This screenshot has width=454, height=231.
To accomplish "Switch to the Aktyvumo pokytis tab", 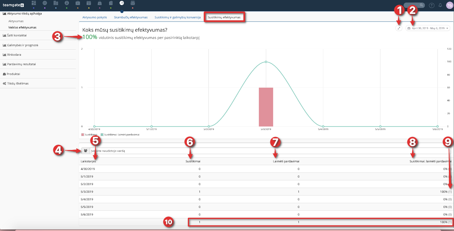I will 95,17.
